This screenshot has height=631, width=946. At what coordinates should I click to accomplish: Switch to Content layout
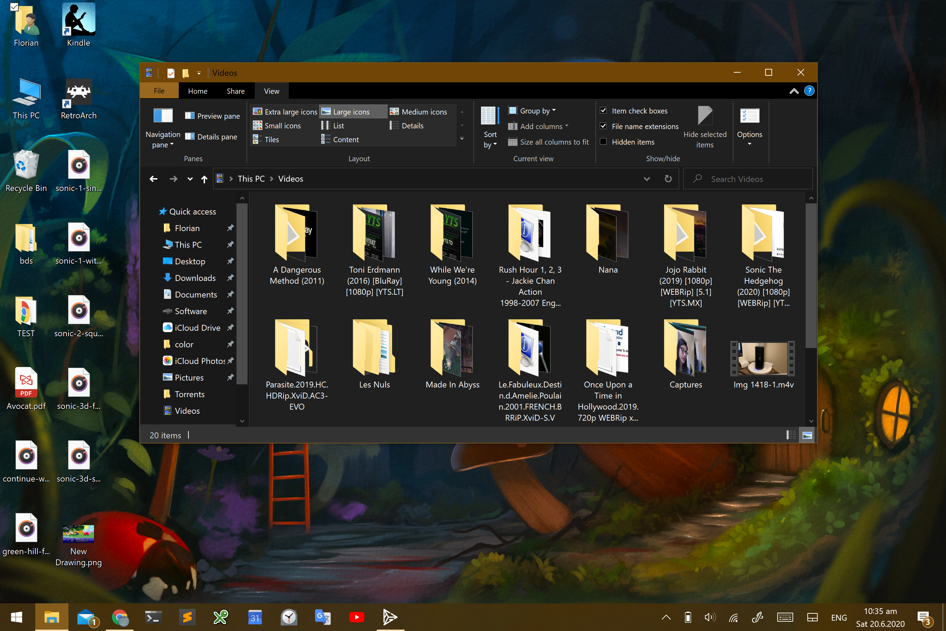pyautogui.click(x=340, y=140)
